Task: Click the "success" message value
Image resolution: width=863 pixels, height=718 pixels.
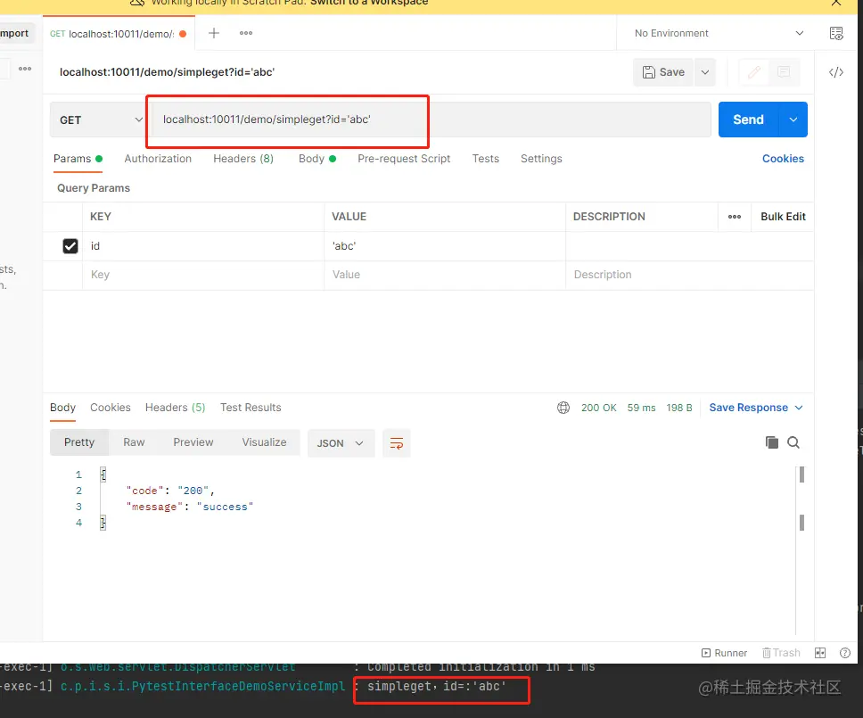Action: [x=225, y=507]
